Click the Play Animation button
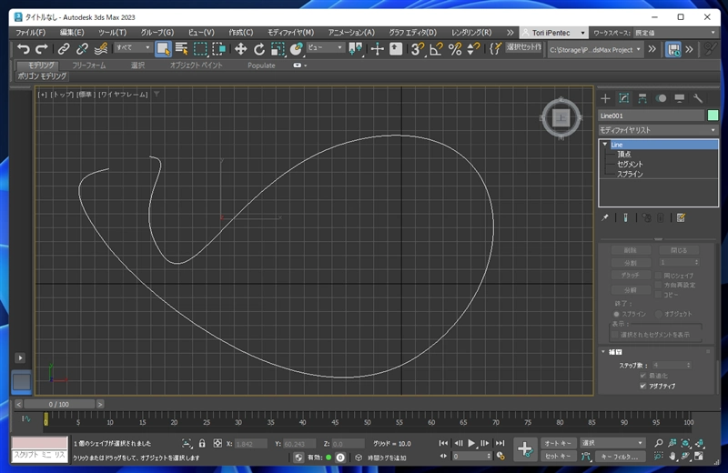The image size is (728, 473). click(471, 443)
